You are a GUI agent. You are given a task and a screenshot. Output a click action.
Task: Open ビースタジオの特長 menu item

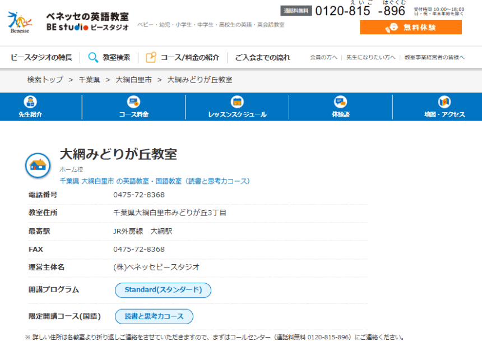click(41, 57)
